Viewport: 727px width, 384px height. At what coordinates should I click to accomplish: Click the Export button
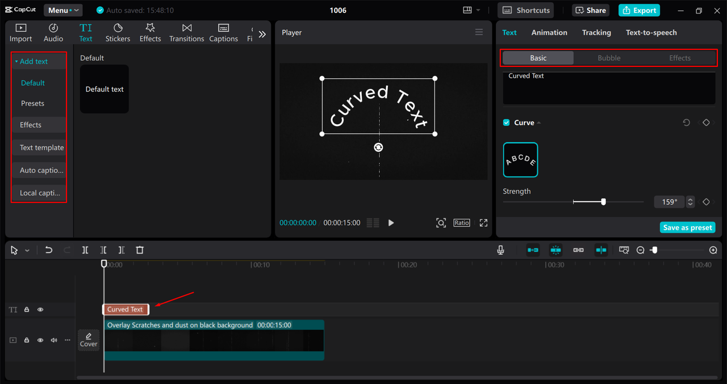(639, 10)
